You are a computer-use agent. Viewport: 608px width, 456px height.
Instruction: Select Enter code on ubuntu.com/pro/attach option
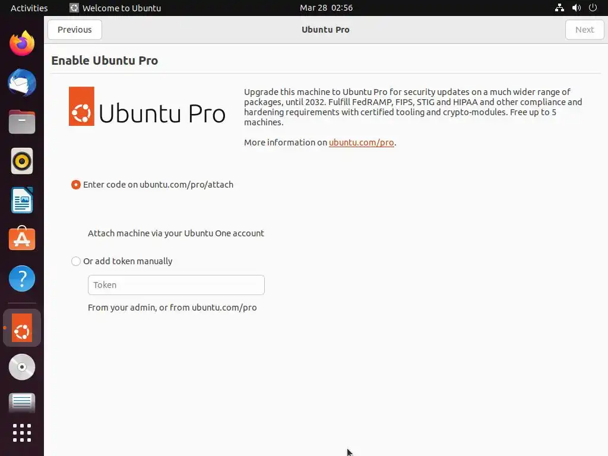76,185
